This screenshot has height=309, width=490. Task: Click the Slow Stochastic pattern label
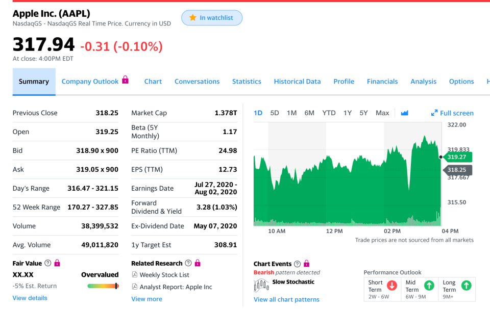click(293, 282)
